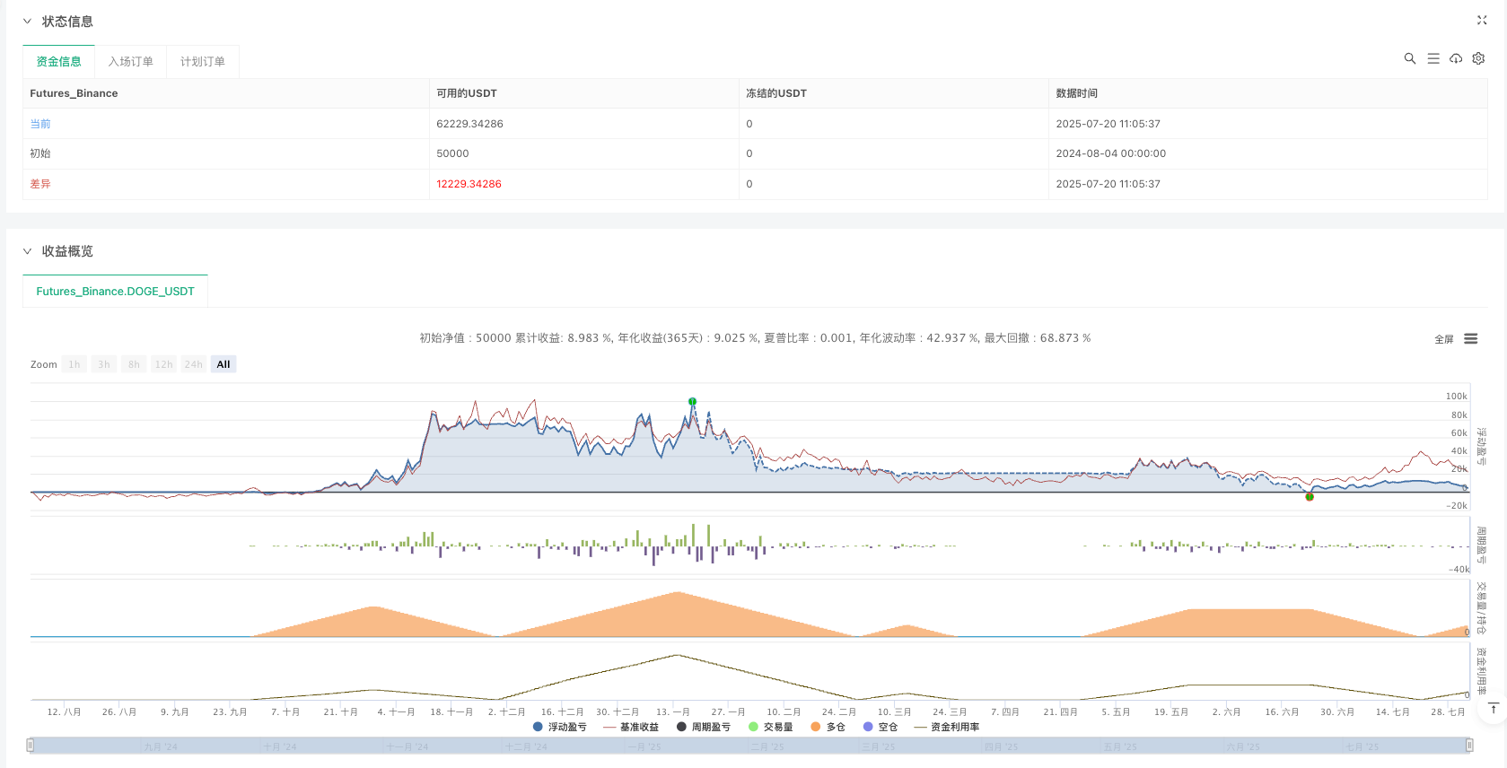
Task: Collapse the 收益概览 section
Action: coord(27,251)
